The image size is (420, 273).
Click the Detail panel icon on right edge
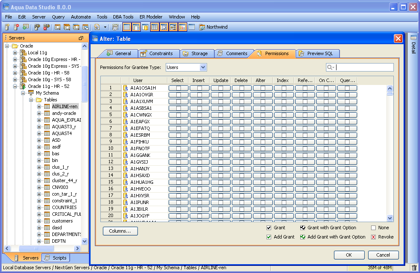(x=414, y=37)
